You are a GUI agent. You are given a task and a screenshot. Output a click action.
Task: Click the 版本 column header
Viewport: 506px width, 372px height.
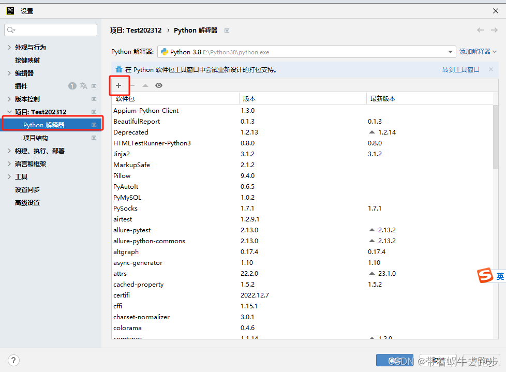(303, 98)
